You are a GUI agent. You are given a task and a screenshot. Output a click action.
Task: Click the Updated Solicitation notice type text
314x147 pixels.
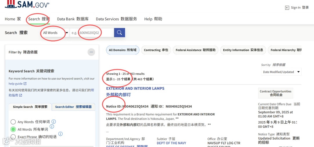[x=274, y=138]
